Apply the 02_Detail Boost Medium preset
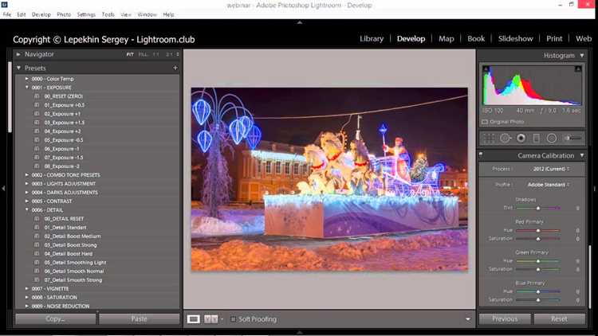The height and width of the screenshot is (336, 598). [73, 236]
